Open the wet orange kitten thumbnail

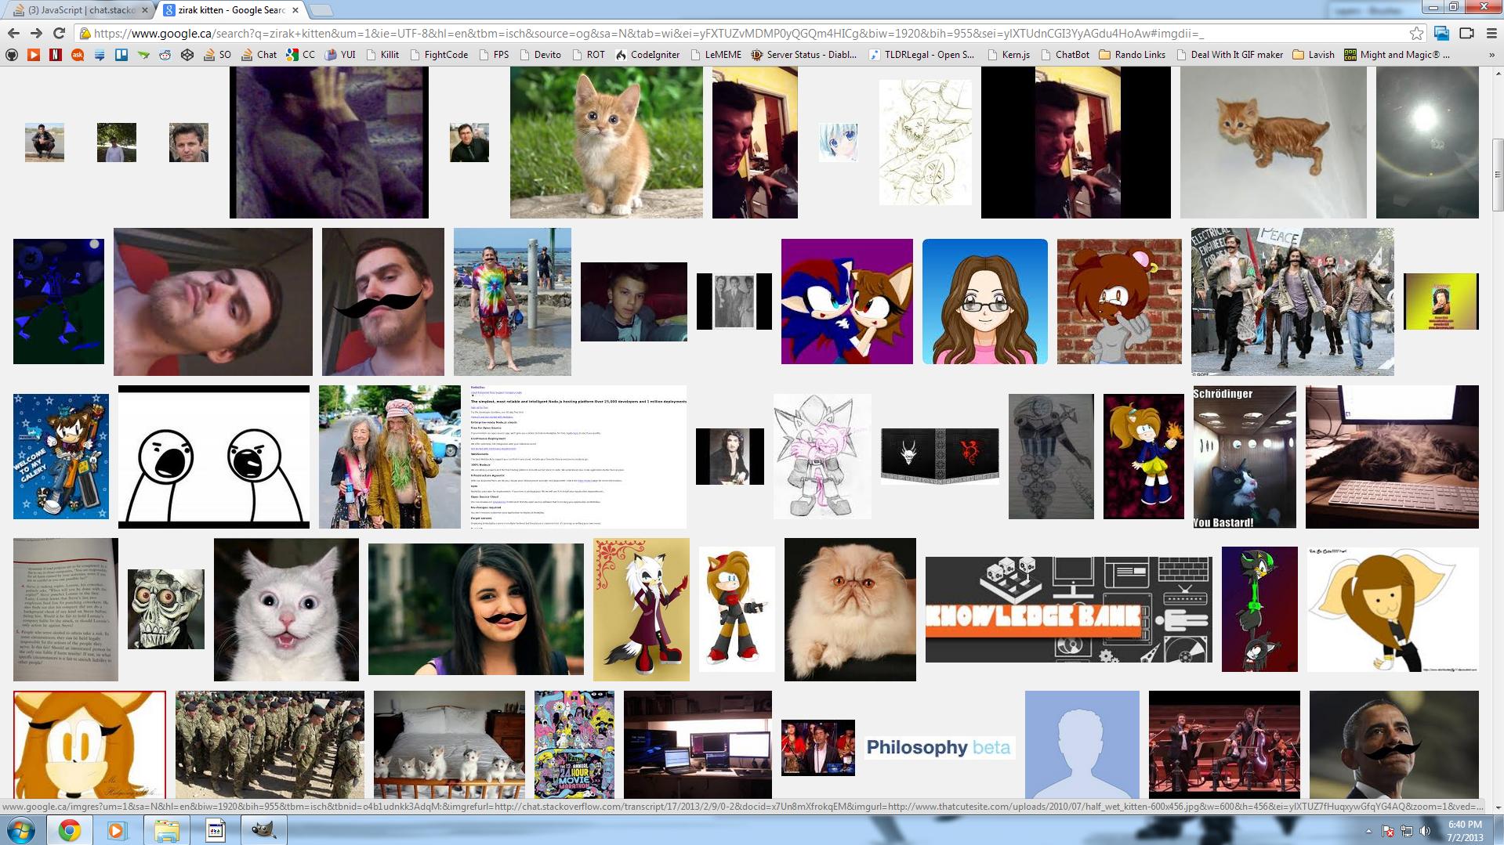pos(1273,142)
